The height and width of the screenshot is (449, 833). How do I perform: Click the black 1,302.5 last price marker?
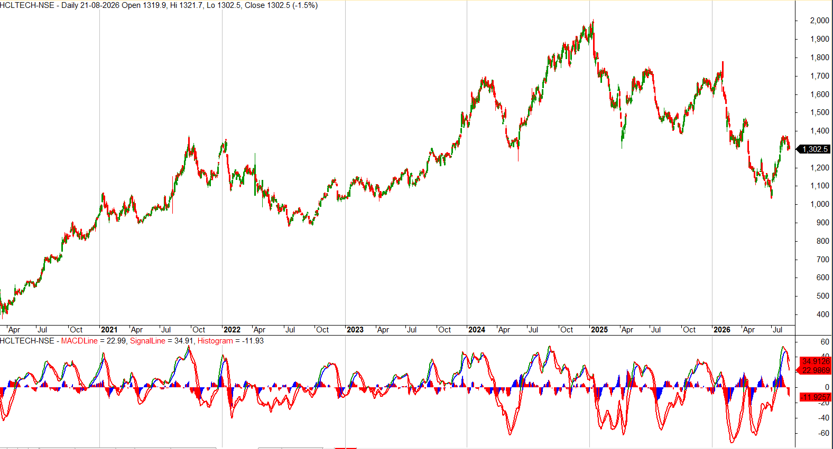click(814, 149)
